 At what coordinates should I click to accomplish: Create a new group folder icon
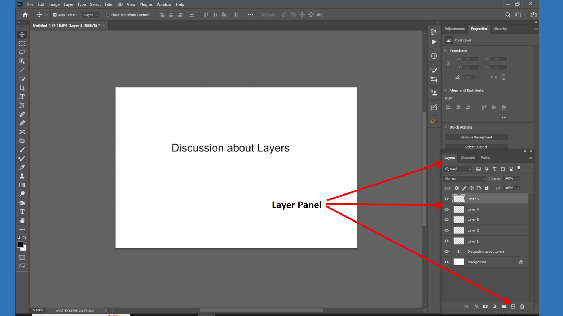pyautogui.click(x=504, y=307)
